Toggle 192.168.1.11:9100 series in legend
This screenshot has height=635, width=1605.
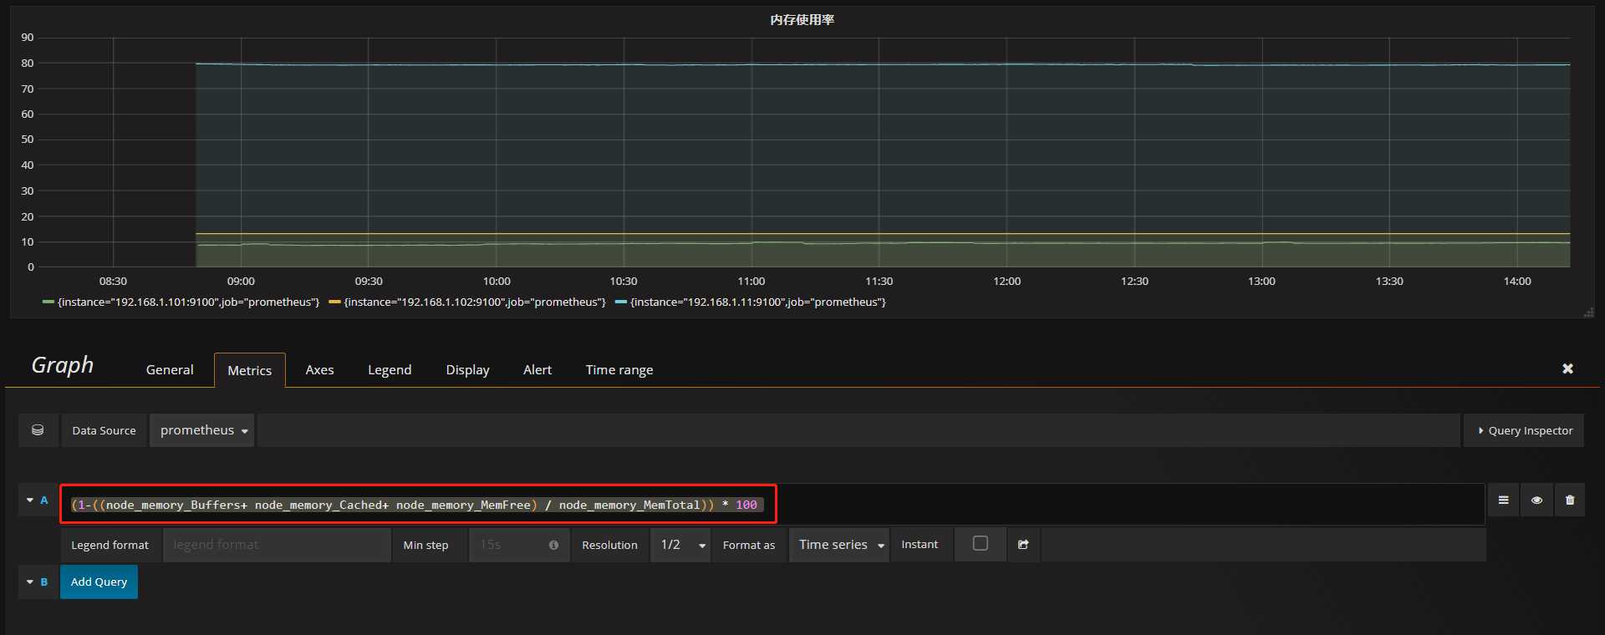(x=758, y=302)
